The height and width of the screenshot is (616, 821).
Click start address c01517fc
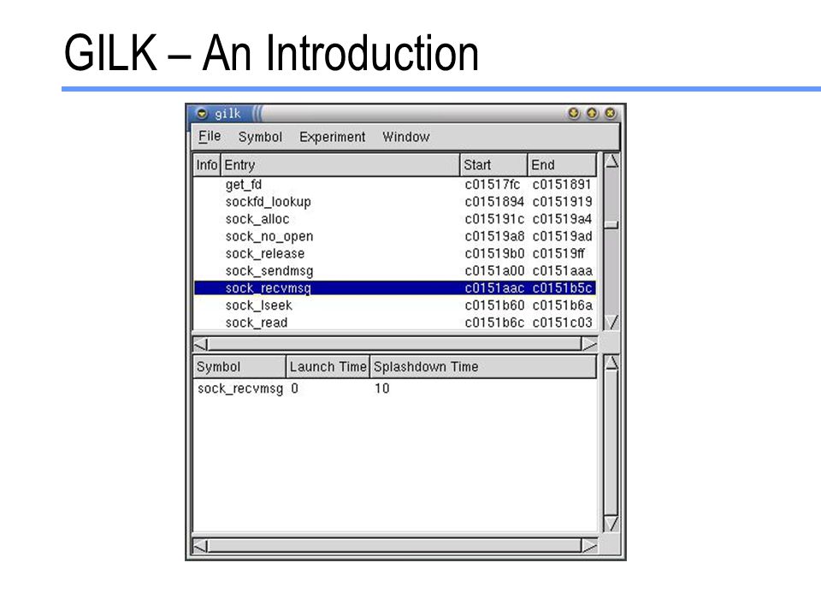(x=493, y=185)
